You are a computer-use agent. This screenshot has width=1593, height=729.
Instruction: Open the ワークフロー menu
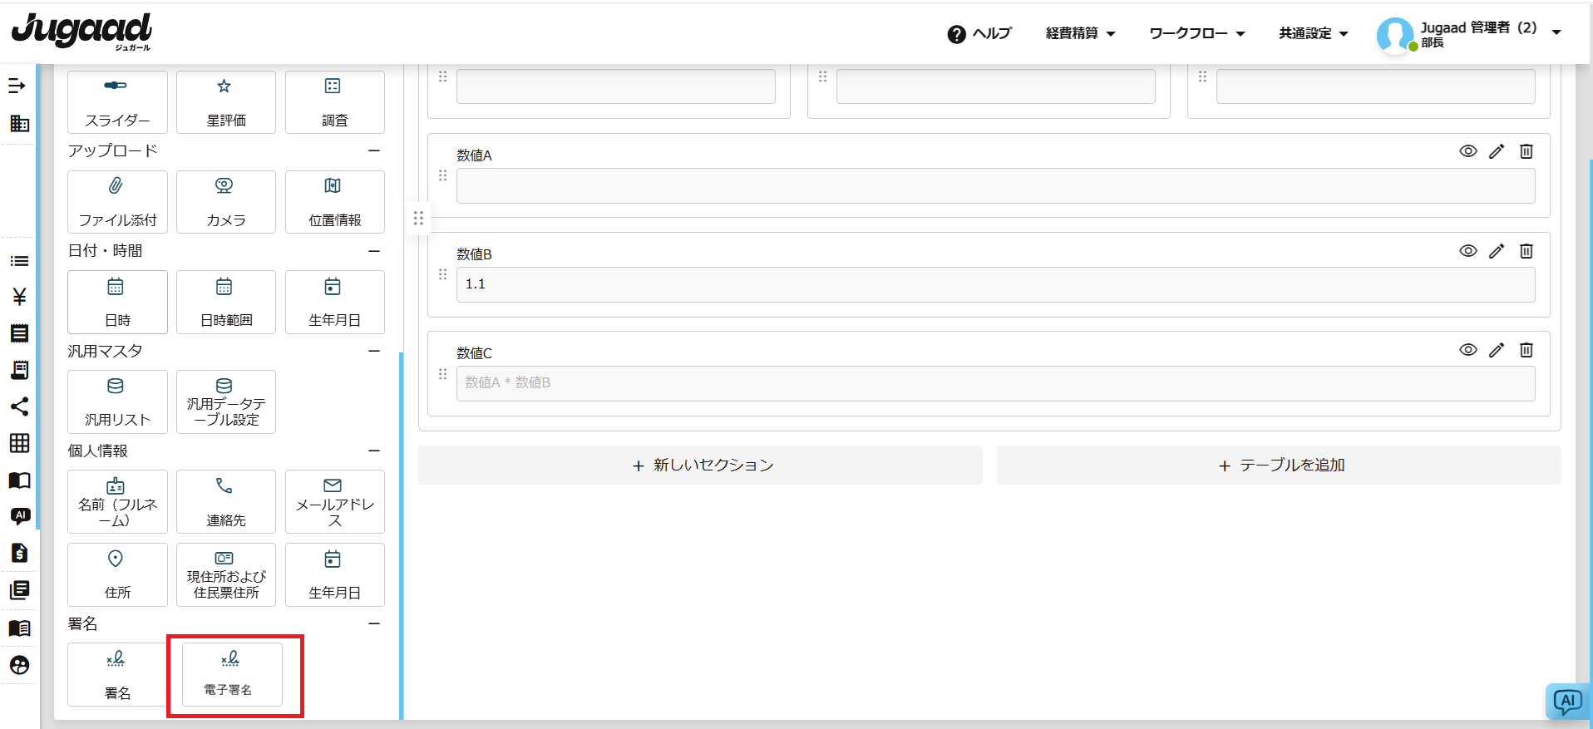click(1196, 33)
